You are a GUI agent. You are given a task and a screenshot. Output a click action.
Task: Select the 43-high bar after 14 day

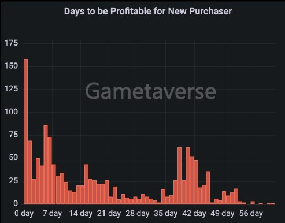87,184
